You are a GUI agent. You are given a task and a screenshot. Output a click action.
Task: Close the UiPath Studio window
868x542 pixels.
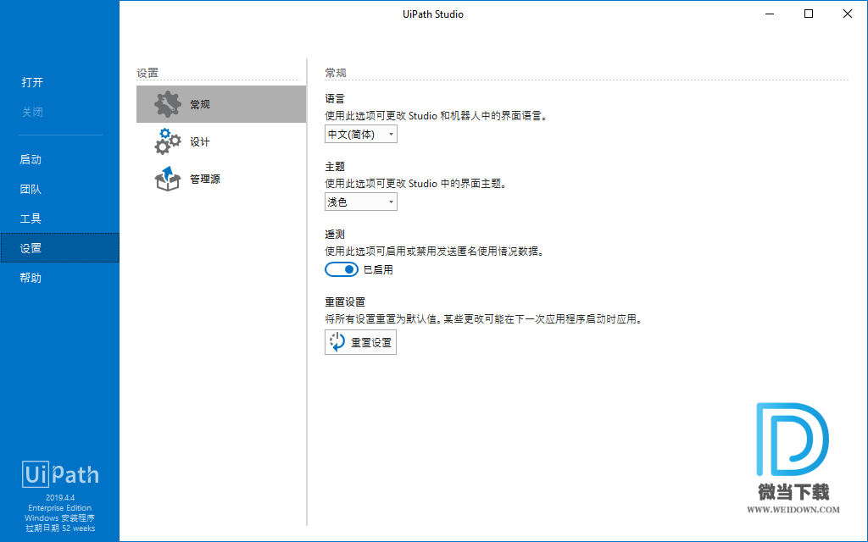click(x=848, y=14)
